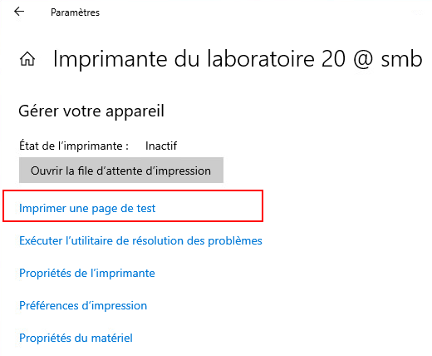432x356 pixels.
Task: Click the word smb in the title
Action: tap(401, 59)
